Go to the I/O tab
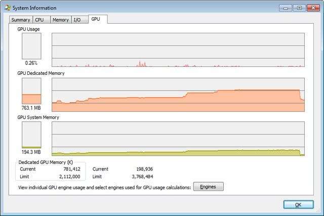Screen dimensions: 324x216 pyautogui.click(x=77, y=20)
